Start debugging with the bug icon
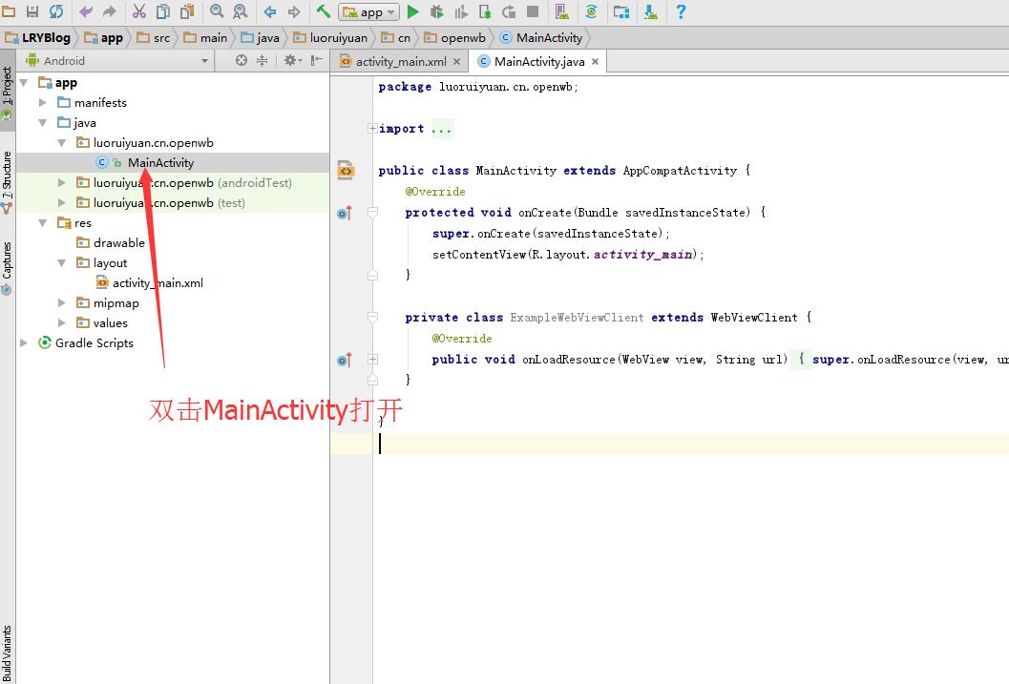 437,11
